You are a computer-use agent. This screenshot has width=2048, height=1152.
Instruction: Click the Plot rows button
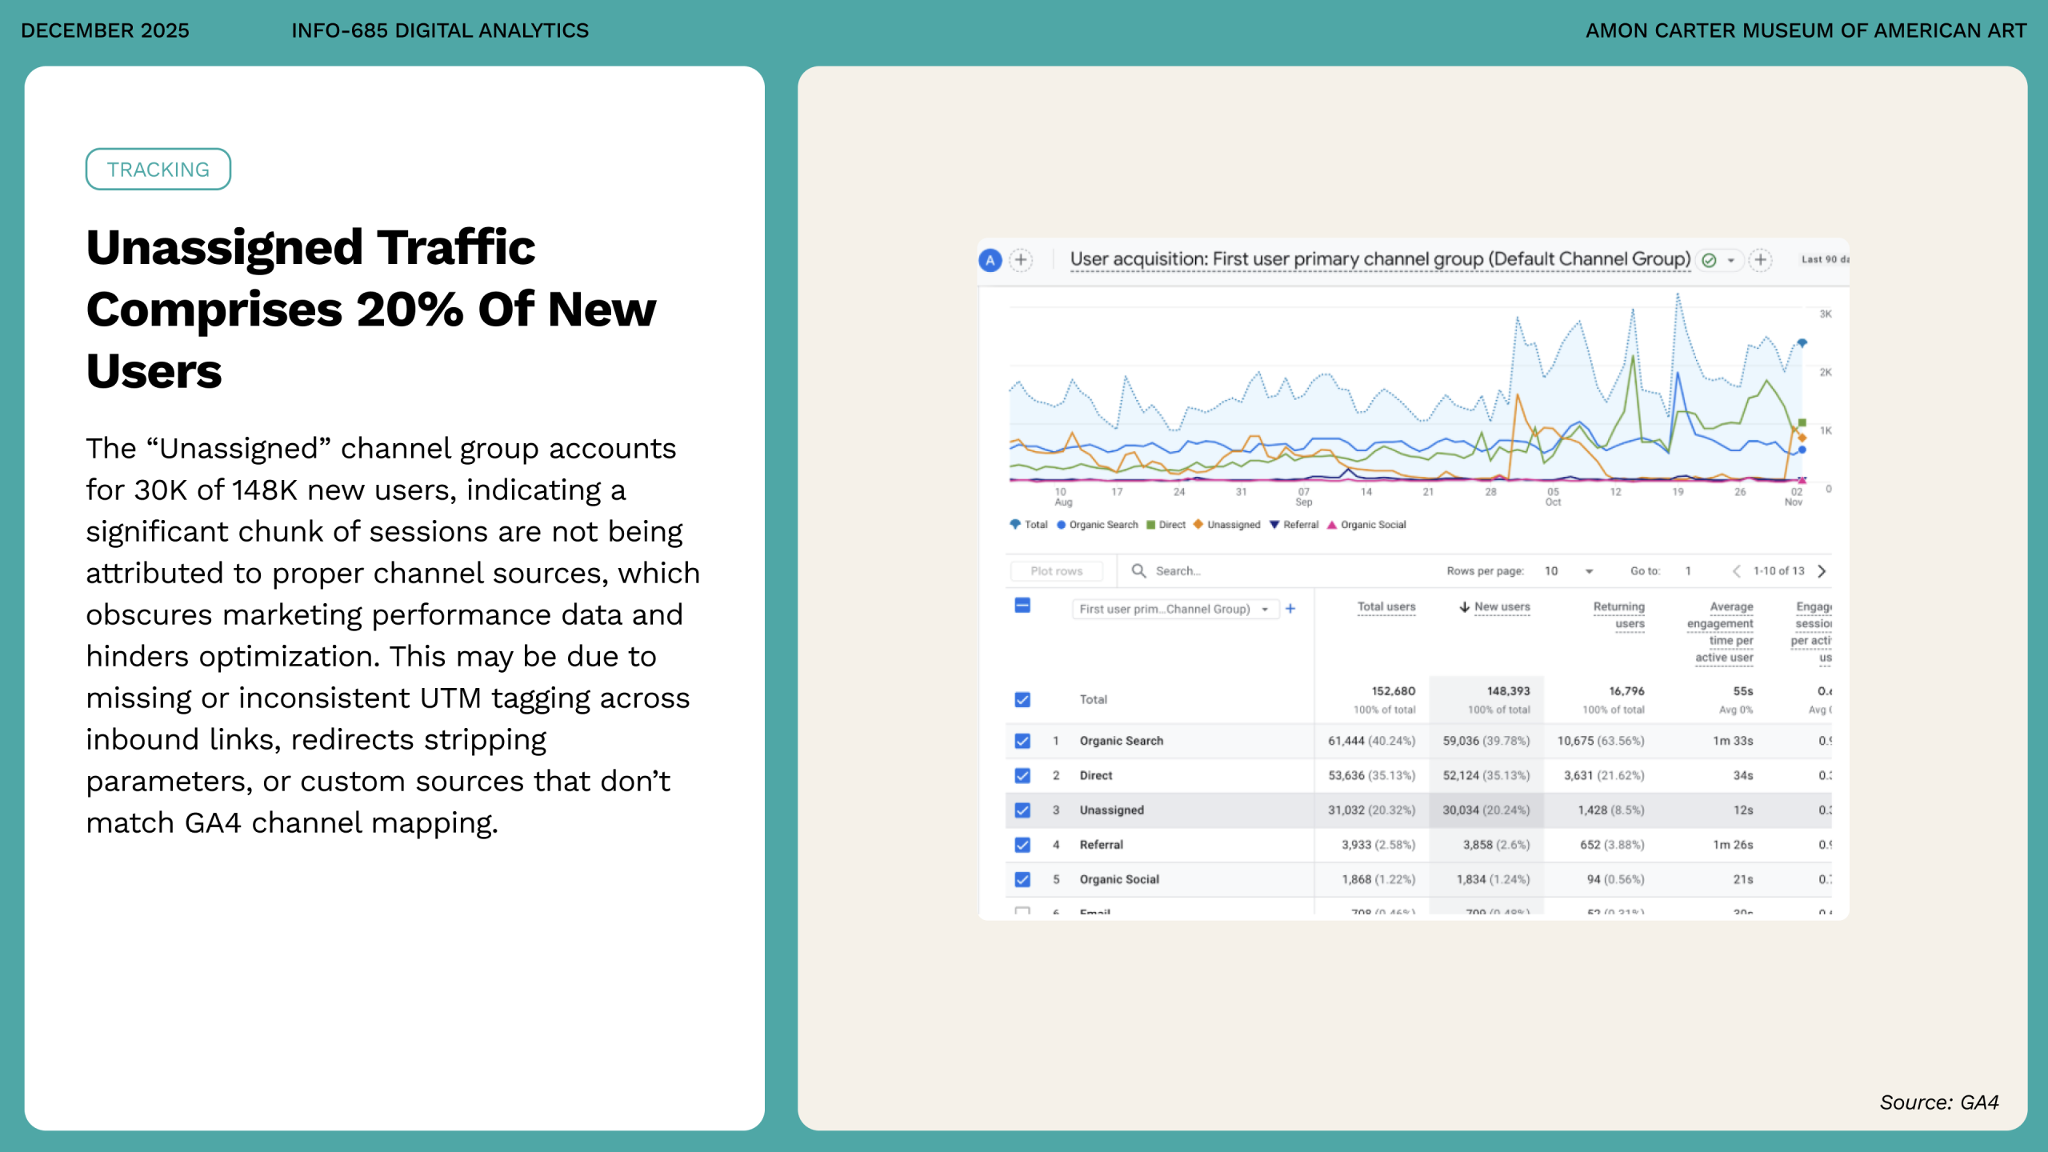click(1056, 571)
